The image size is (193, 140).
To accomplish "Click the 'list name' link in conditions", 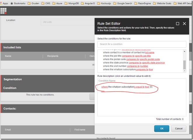I will coord(149,52).
